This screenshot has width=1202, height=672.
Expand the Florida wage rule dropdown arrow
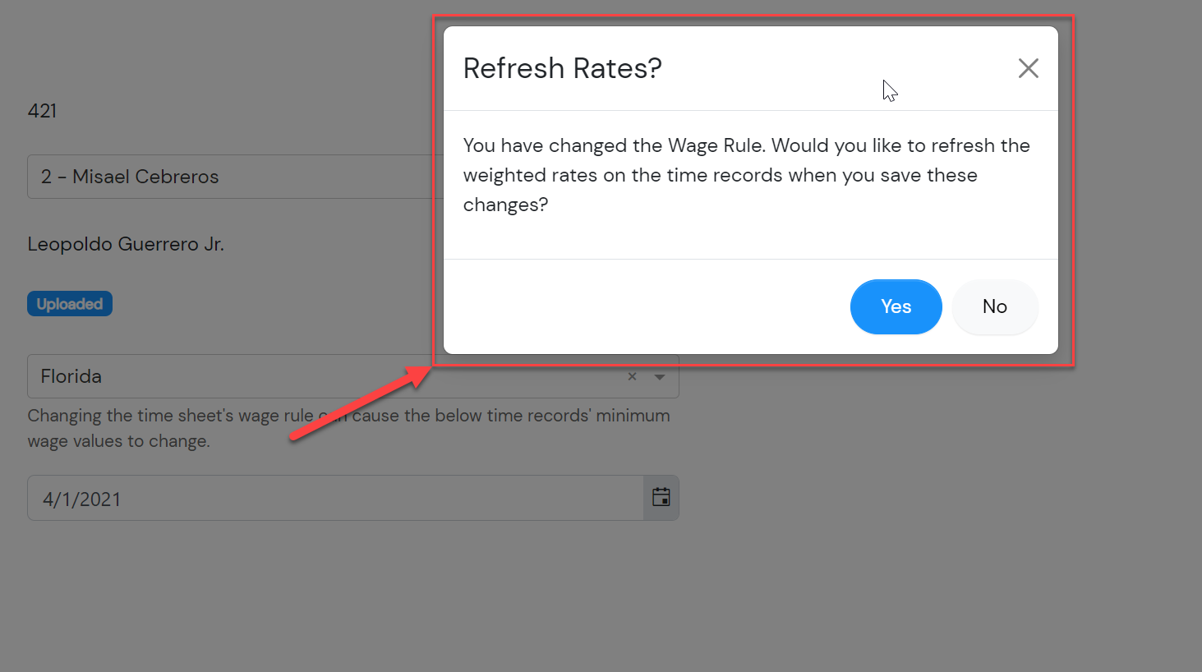(x=660, y=376)
